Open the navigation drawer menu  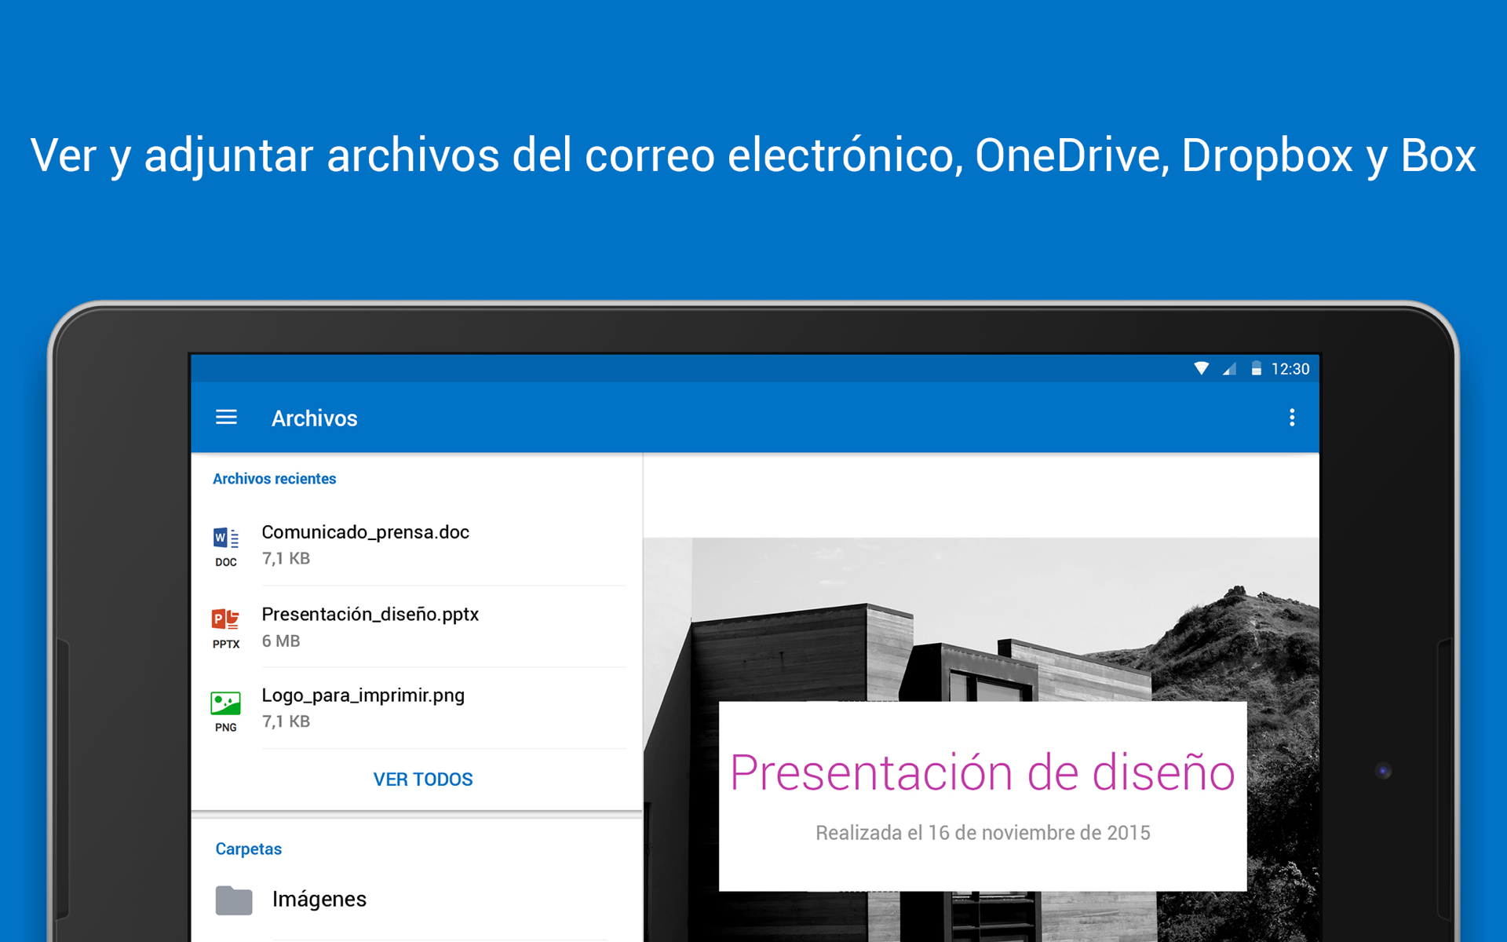[x=226, y=418]
